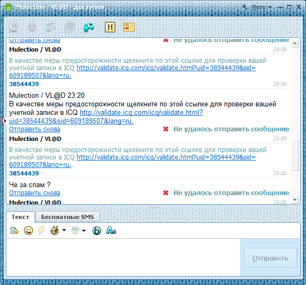306x285 pixels.
Task: Switch to the Текст tab
Action: coord(21,217)
